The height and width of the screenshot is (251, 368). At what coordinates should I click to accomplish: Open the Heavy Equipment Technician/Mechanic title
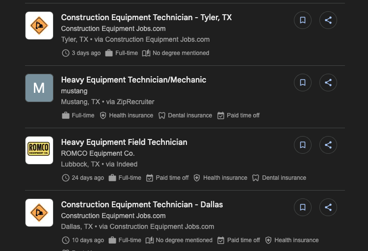pyautogui.click(x=133, y=80)
